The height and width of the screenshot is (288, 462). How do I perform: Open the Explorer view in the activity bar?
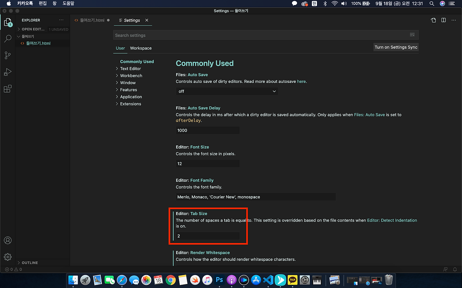[x=8, y=22]
